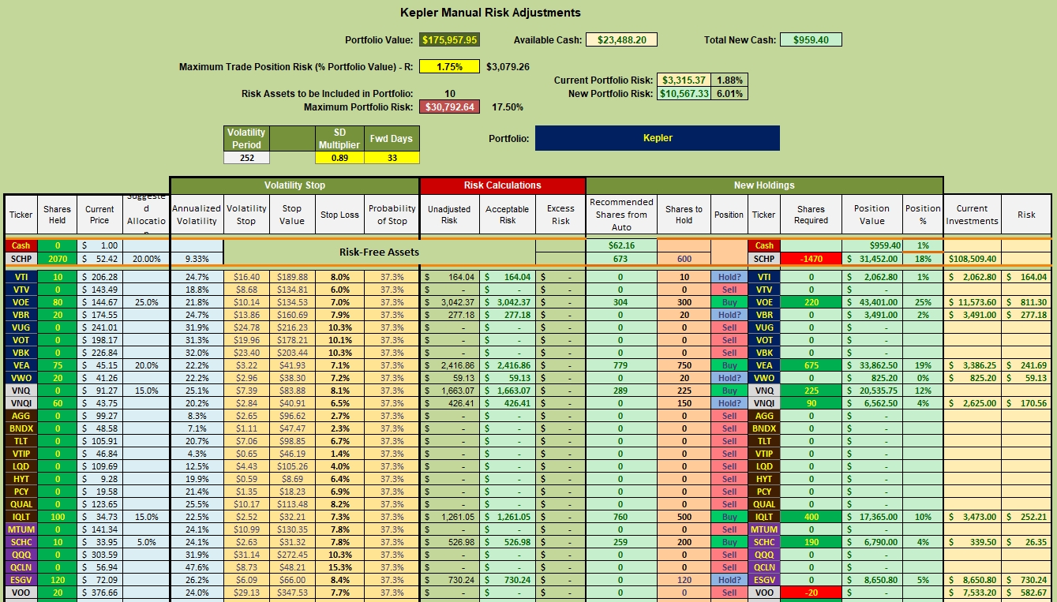Viewport: 1057px width, 602px height.
Task: Select the VTI ticker cell in left column
Action: 21,277
